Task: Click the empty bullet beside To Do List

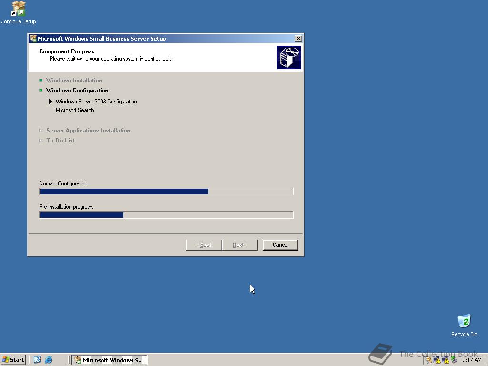Action: coord(41,141)
